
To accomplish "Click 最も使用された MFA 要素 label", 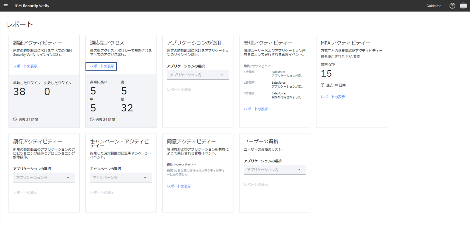I will pos(341,56).
